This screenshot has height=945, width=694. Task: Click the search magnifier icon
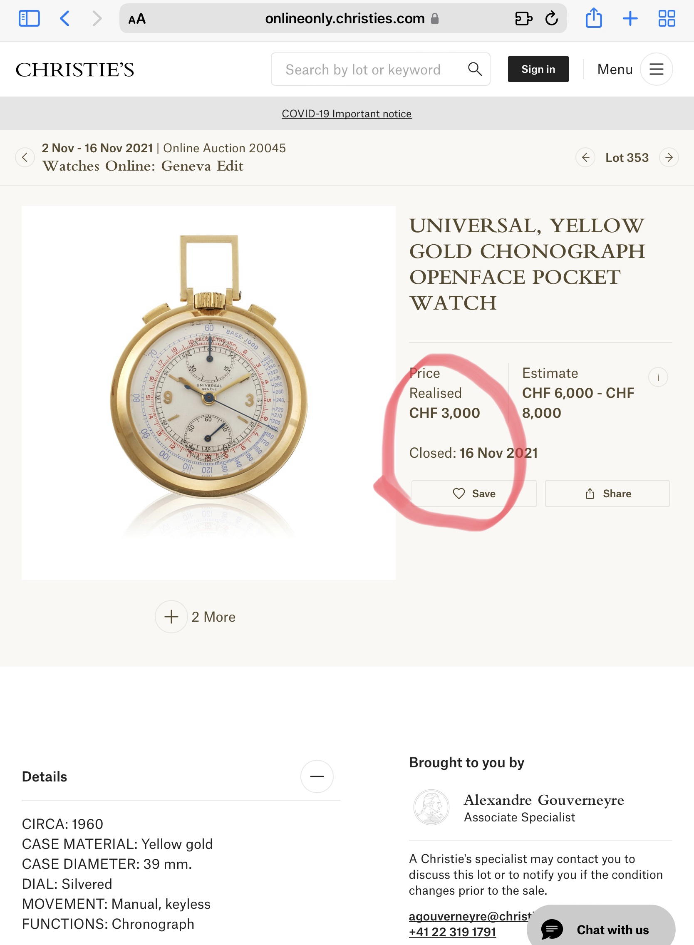(x=475, y=69)
